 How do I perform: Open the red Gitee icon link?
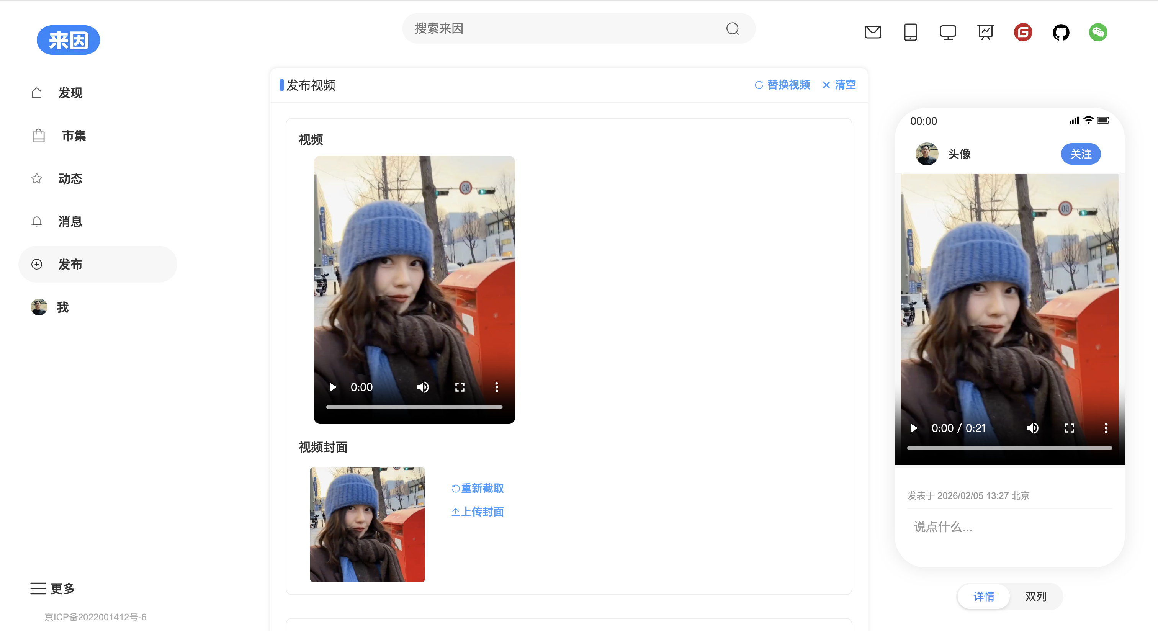point(1023,33)
